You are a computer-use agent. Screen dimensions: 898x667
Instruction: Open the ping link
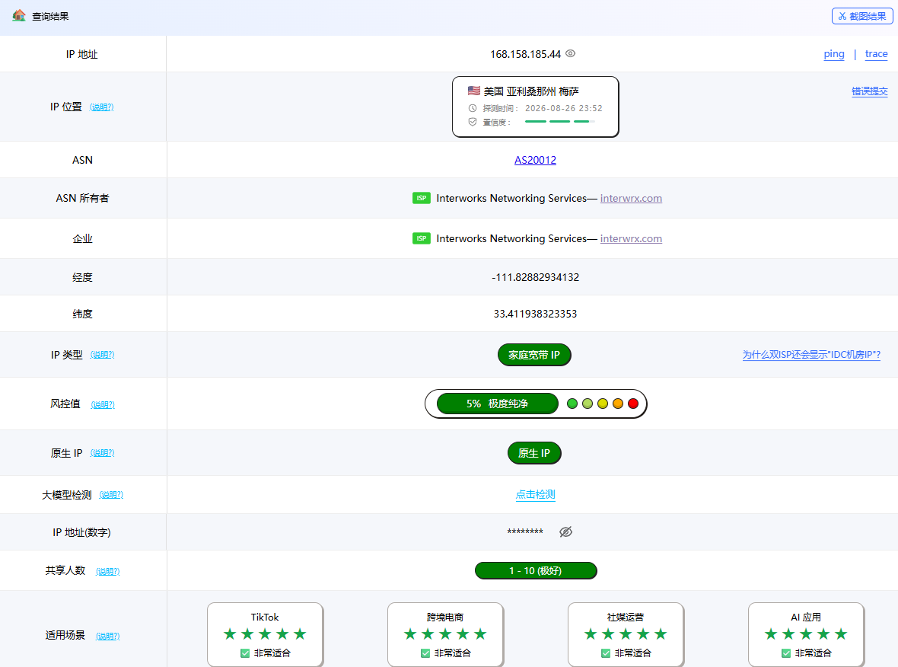point(834,54)
